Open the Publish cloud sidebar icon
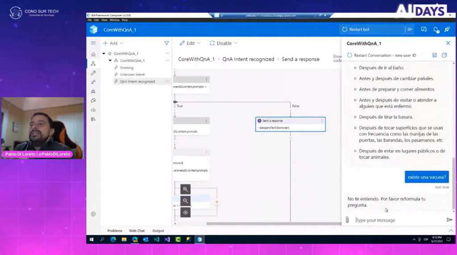Screen dimensions: 457x255 [93, 110]
